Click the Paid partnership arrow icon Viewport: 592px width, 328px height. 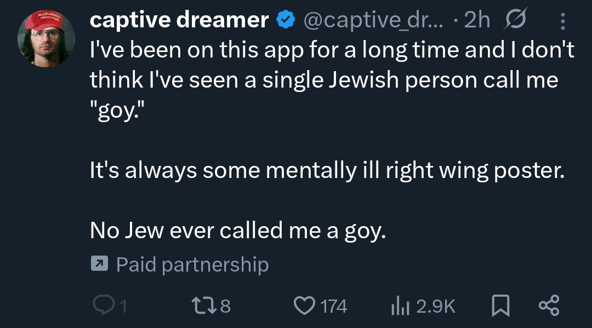pos(99,265)
